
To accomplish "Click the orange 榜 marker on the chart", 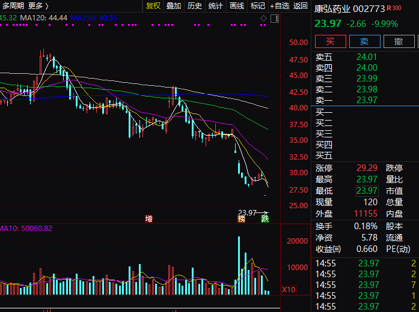I will pos(242,219).
